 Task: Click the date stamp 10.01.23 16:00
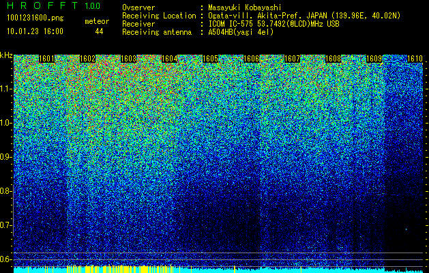coord(35,31)
